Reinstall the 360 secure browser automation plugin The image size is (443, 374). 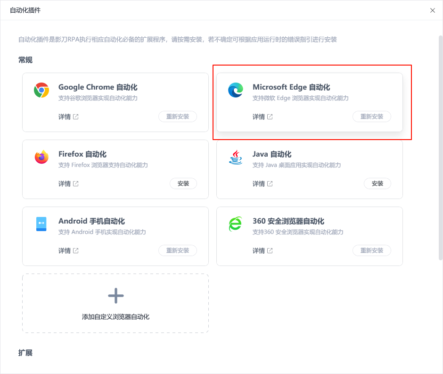click(371, 250)
